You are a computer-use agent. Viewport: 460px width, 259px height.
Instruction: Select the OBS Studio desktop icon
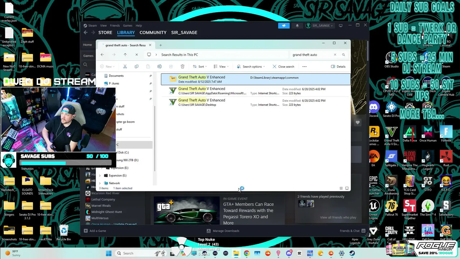click(392, 59)
